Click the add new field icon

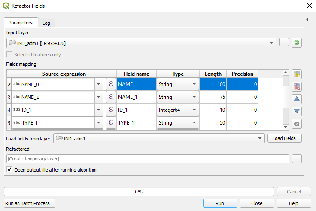point(297,74)
